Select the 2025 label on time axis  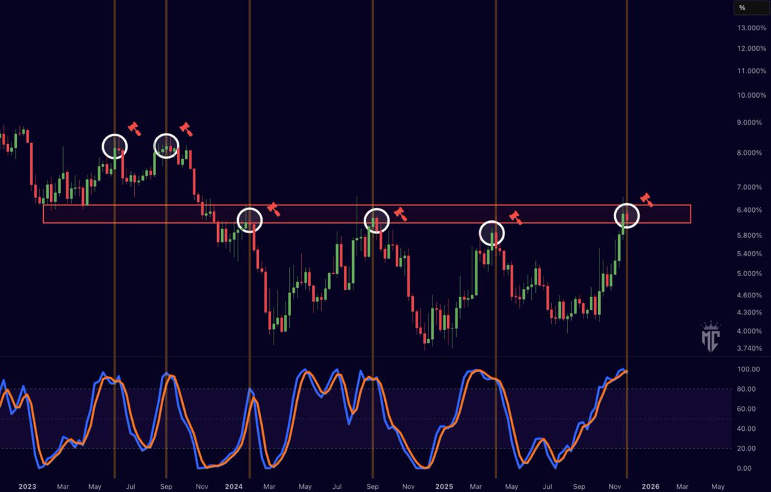click(443, 487)
